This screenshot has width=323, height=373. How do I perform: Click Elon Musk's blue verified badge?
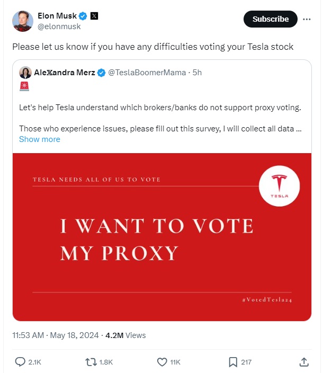point(82,16)
